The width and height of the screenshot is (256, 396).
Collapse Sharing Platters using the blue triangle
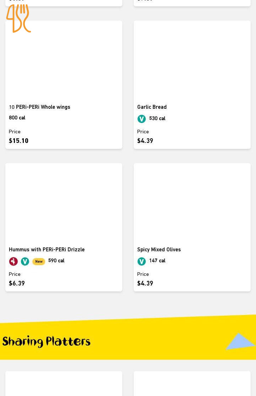coord(240,341)
